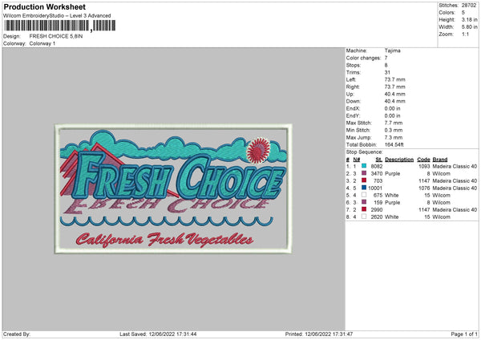481x340 pixels.
Task: Click the red swatch beside stitch count 2990
Action: (364, 209)
